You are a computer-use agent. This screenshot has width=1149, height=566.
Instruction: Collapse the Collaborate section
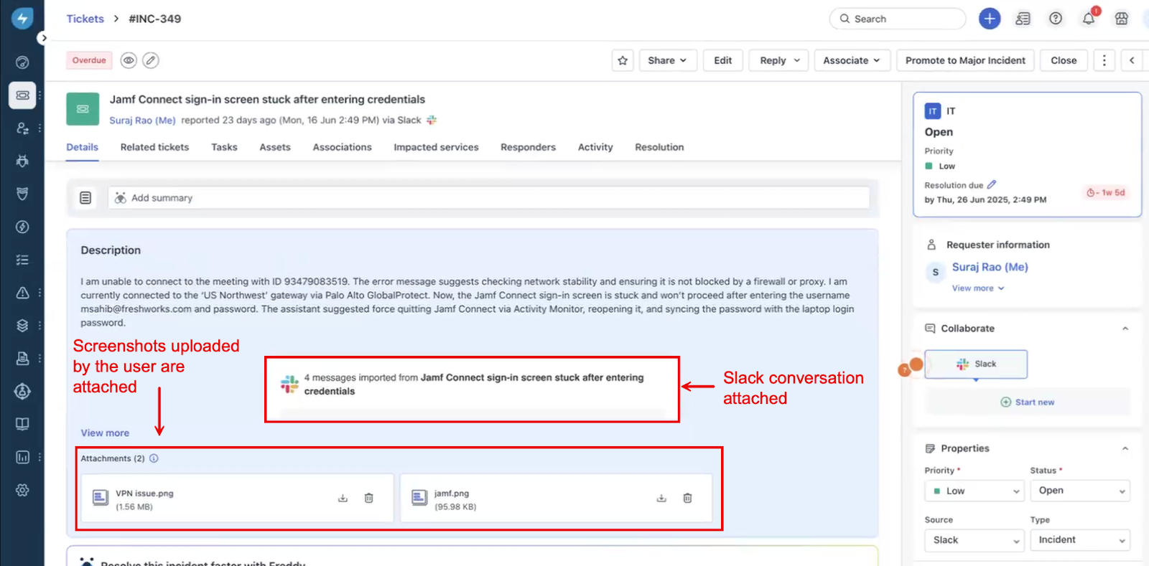[1125, 329]
